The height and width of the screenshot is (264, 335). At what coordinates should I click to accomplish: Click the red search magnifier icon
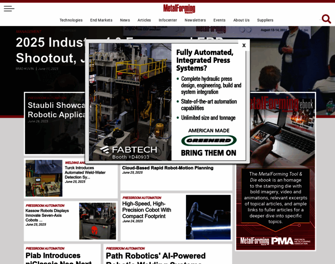coord(326,19)
